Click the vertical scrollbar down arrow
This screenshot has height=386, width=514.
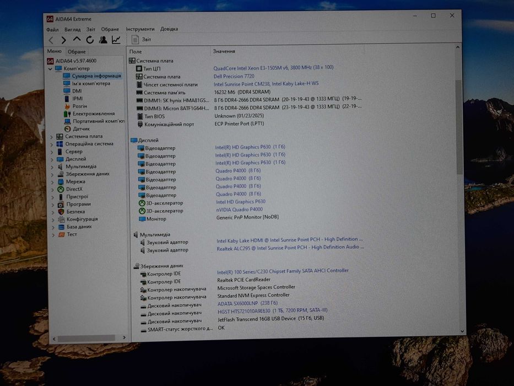point(462,331)
